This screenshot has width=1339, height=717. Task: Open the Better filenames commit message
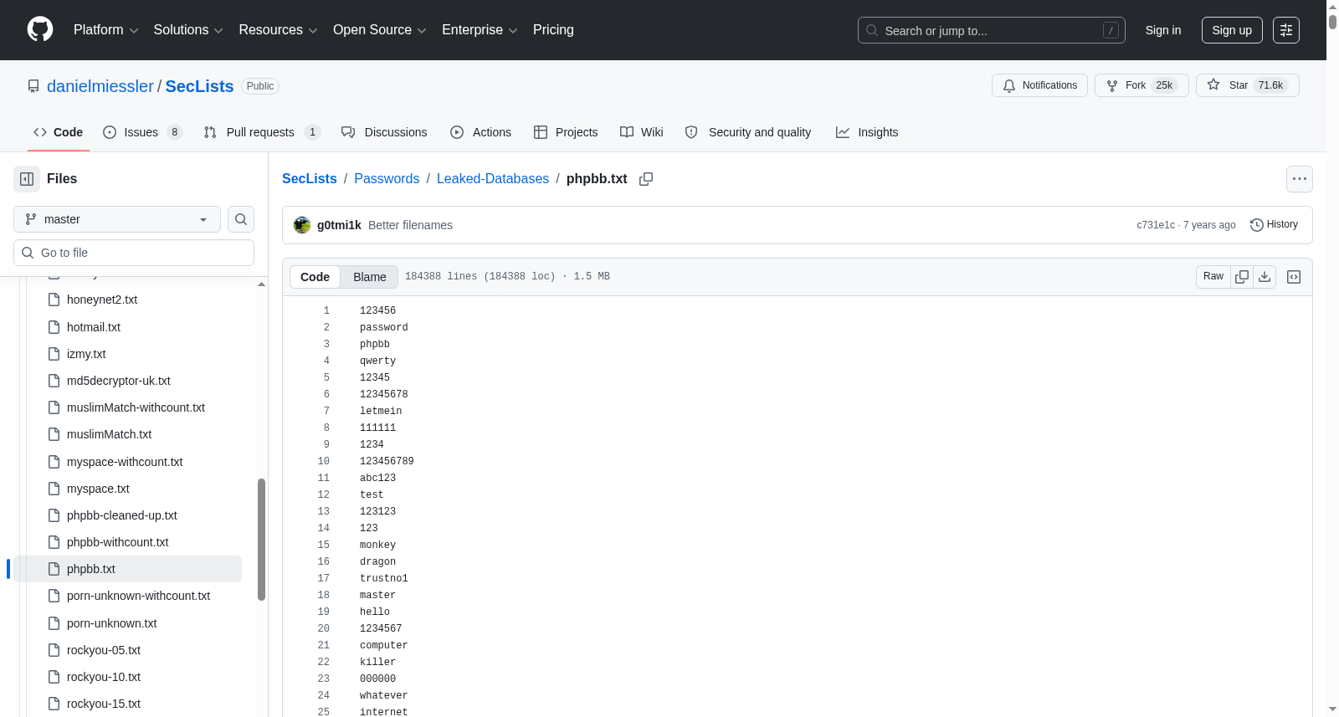(410, 225)
